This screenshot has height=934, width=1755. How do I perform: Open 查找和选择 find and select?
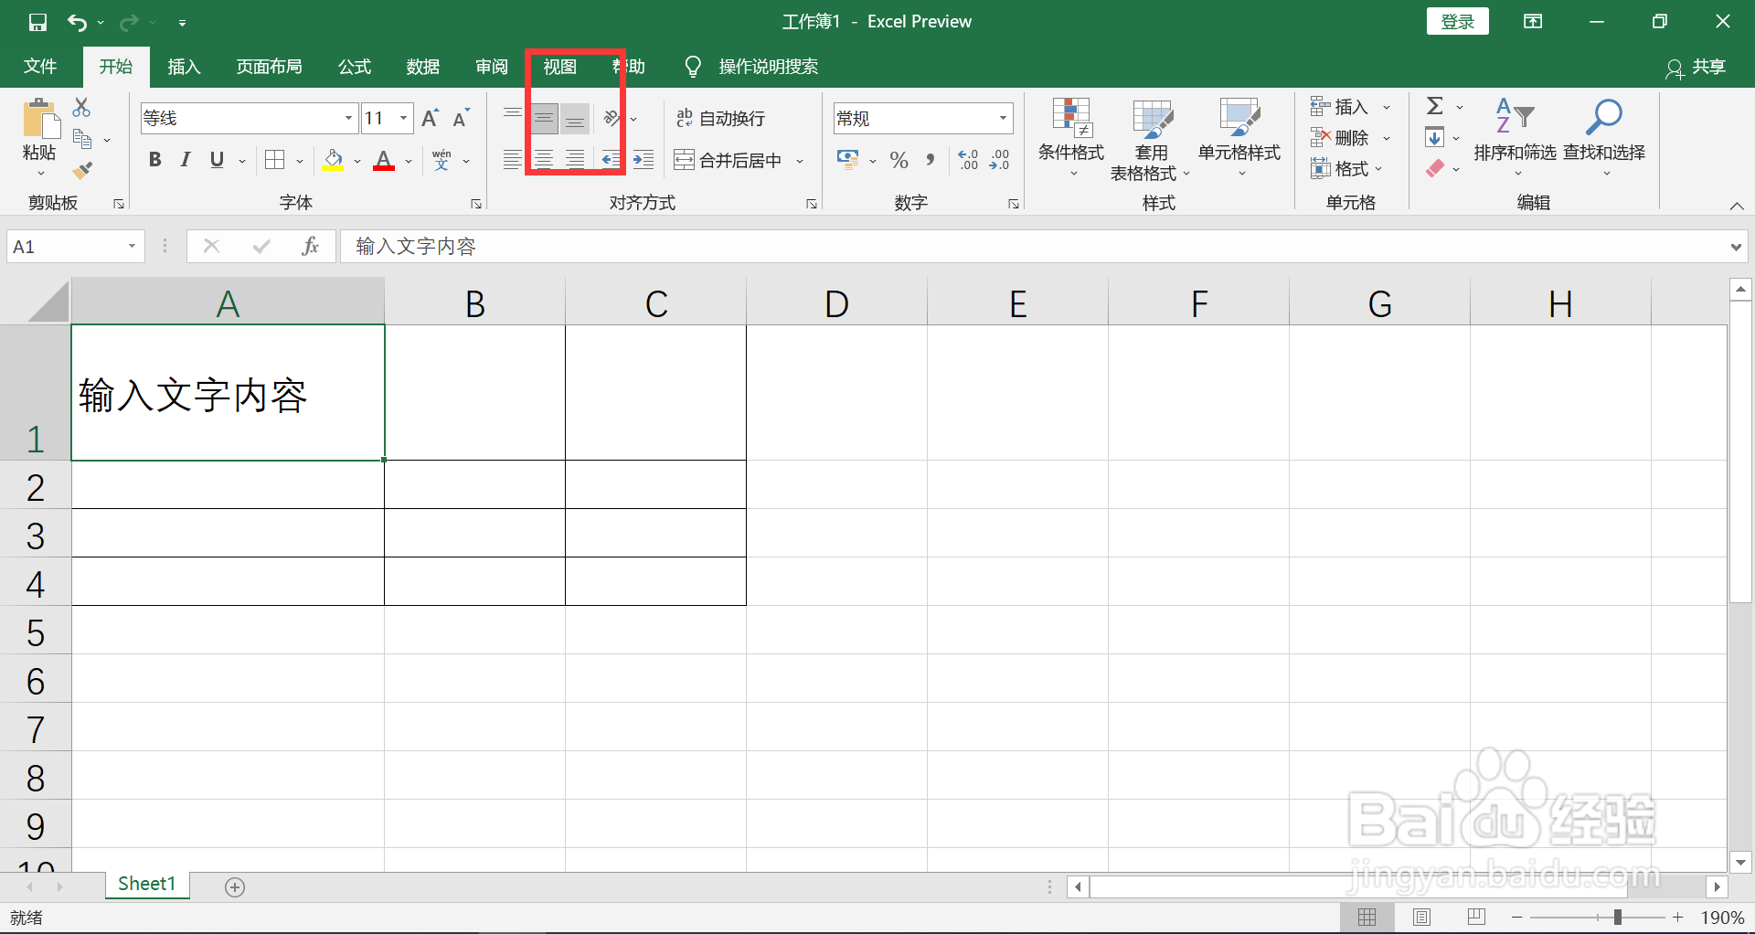(1604, 138)
